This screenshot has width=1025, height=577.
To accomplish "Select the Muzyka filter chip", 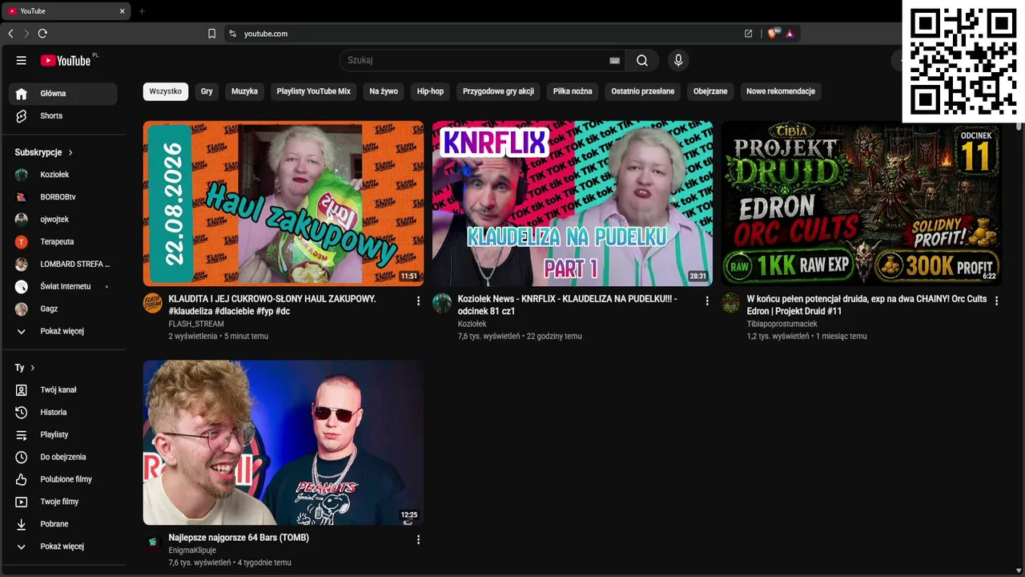I will [245, 91].
